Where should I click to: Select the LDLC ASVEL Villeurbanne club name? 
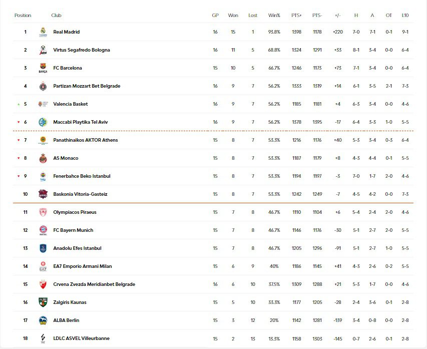81,338
